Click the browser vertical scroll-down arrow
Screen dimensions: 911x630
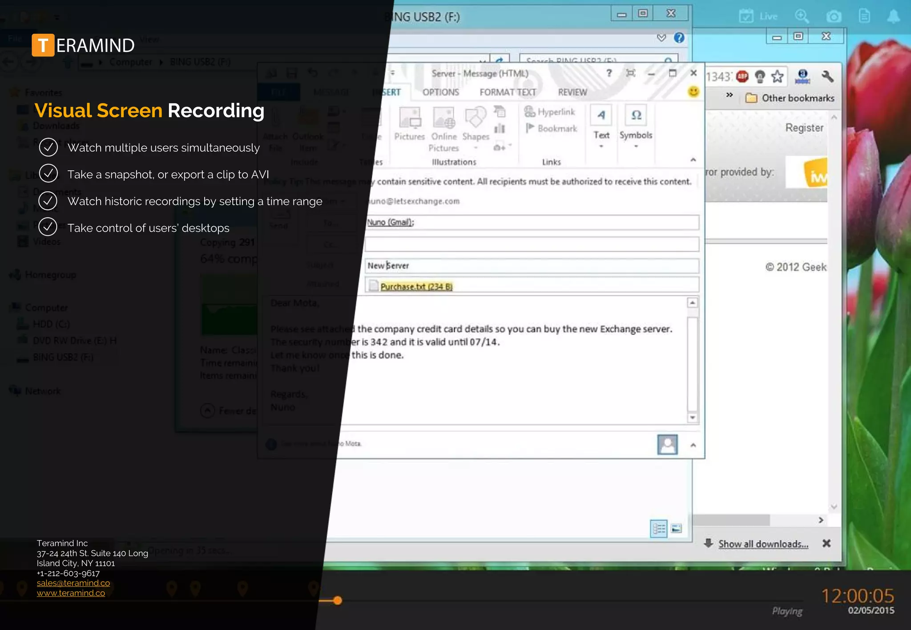pos(834,507)
